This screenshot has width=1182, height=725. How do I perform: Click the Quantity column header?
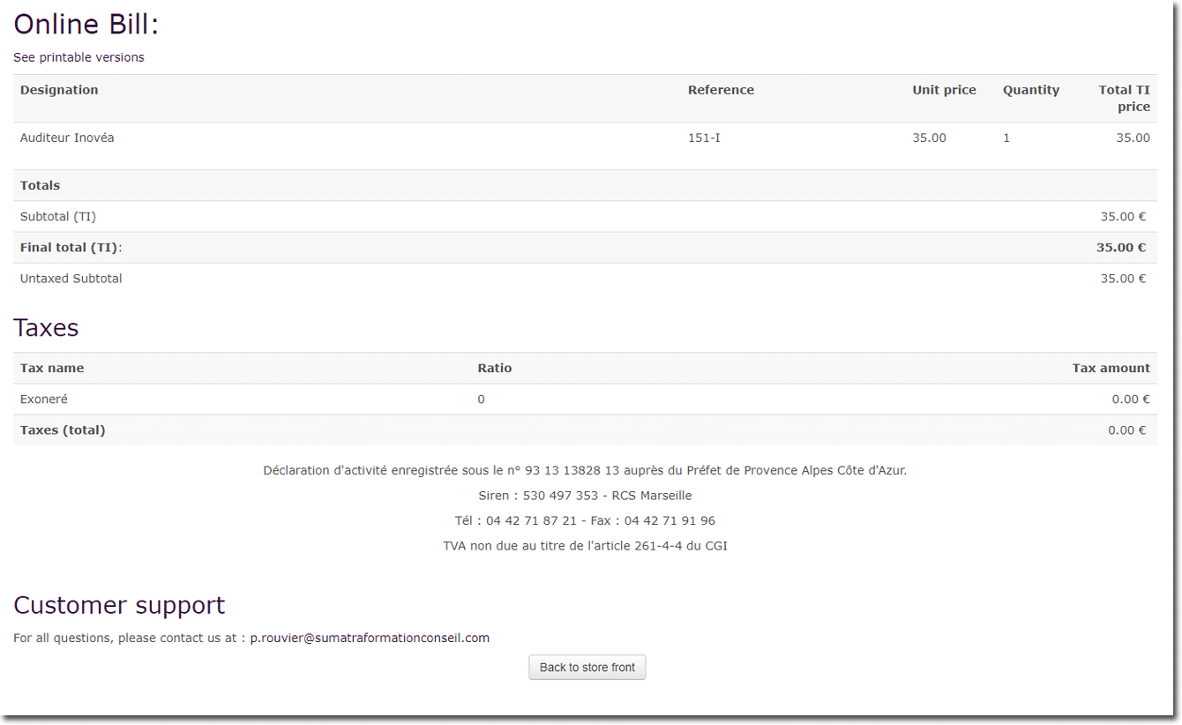click(1030, 90)
